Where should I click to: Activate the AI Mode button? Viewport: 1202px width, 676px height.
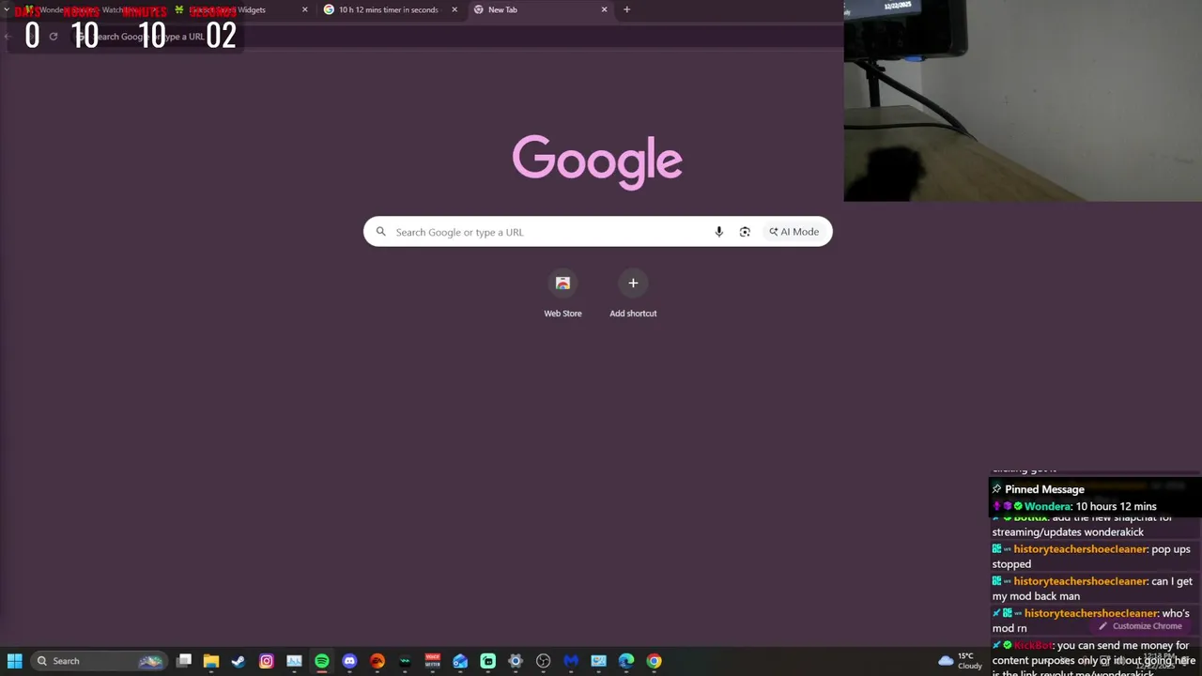pos(794,232)
